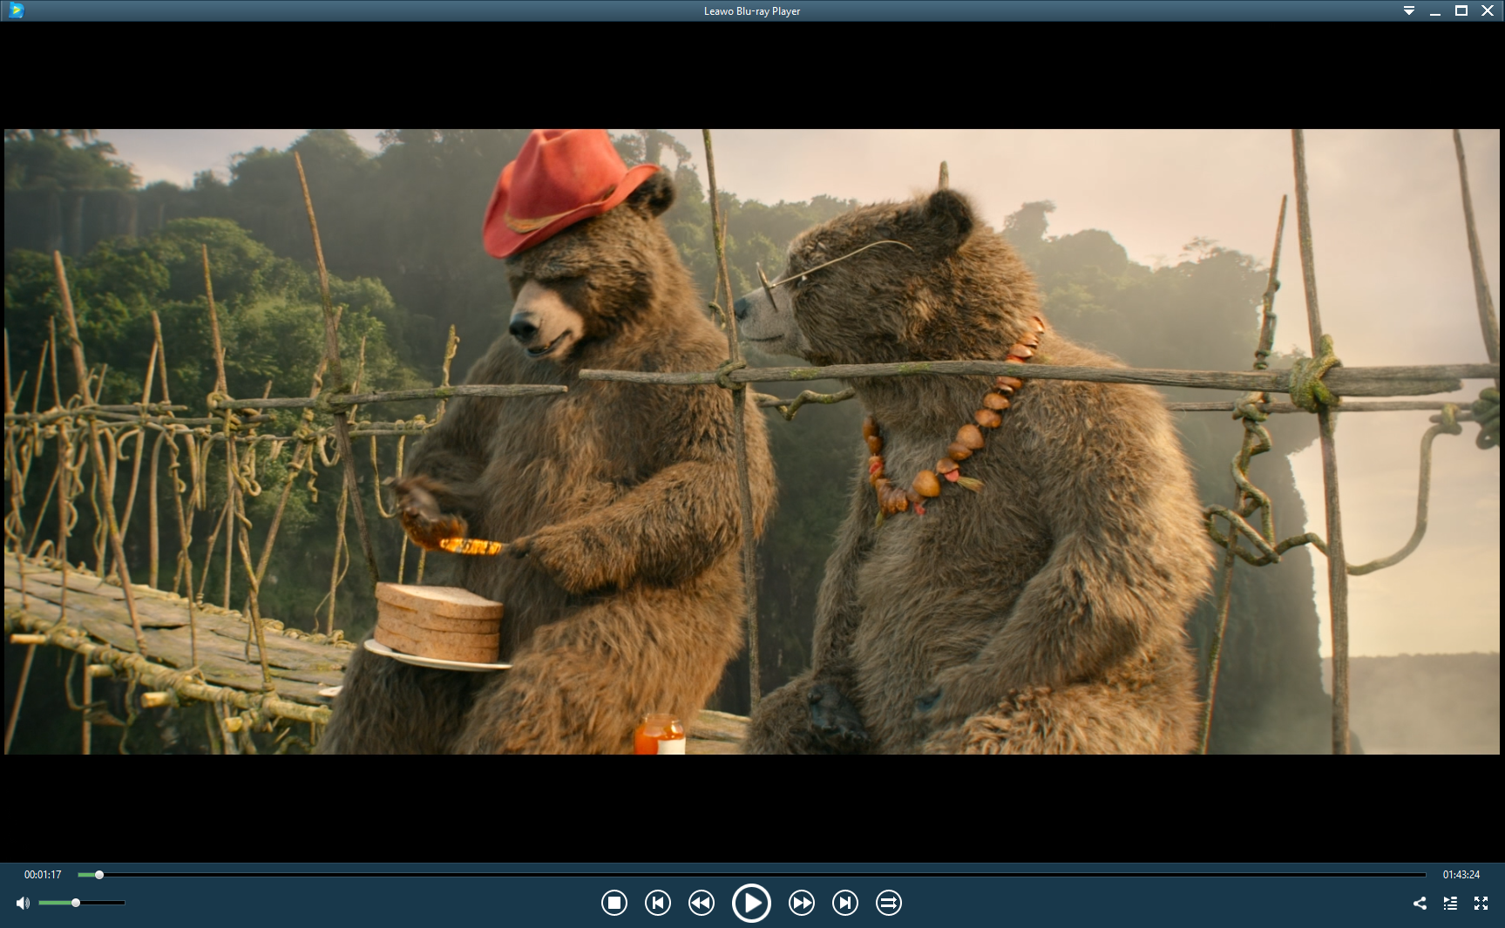
Task: Open the share options
Action: click(x=1420, y=904)
